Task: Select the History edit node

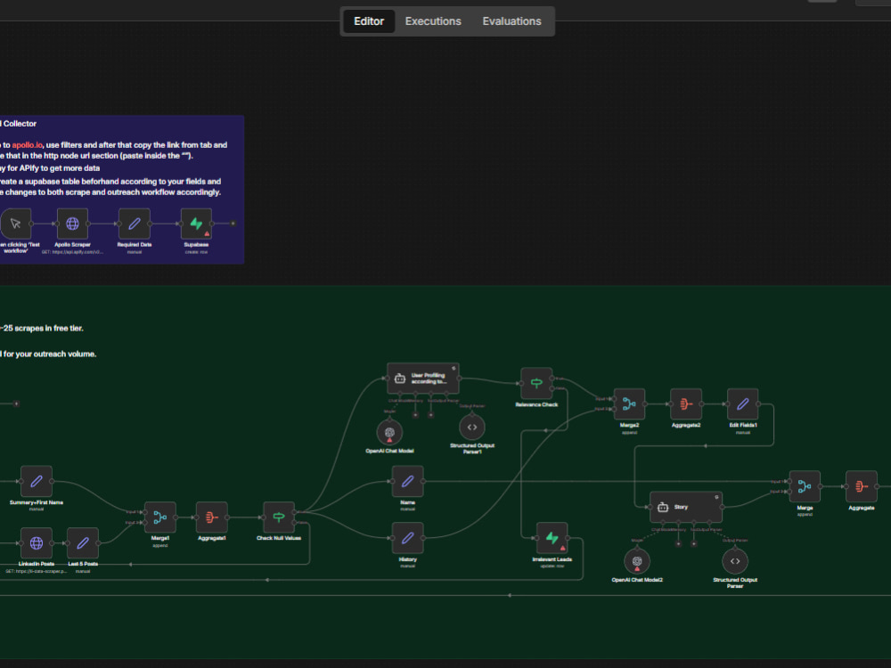Action: (407, 538)
